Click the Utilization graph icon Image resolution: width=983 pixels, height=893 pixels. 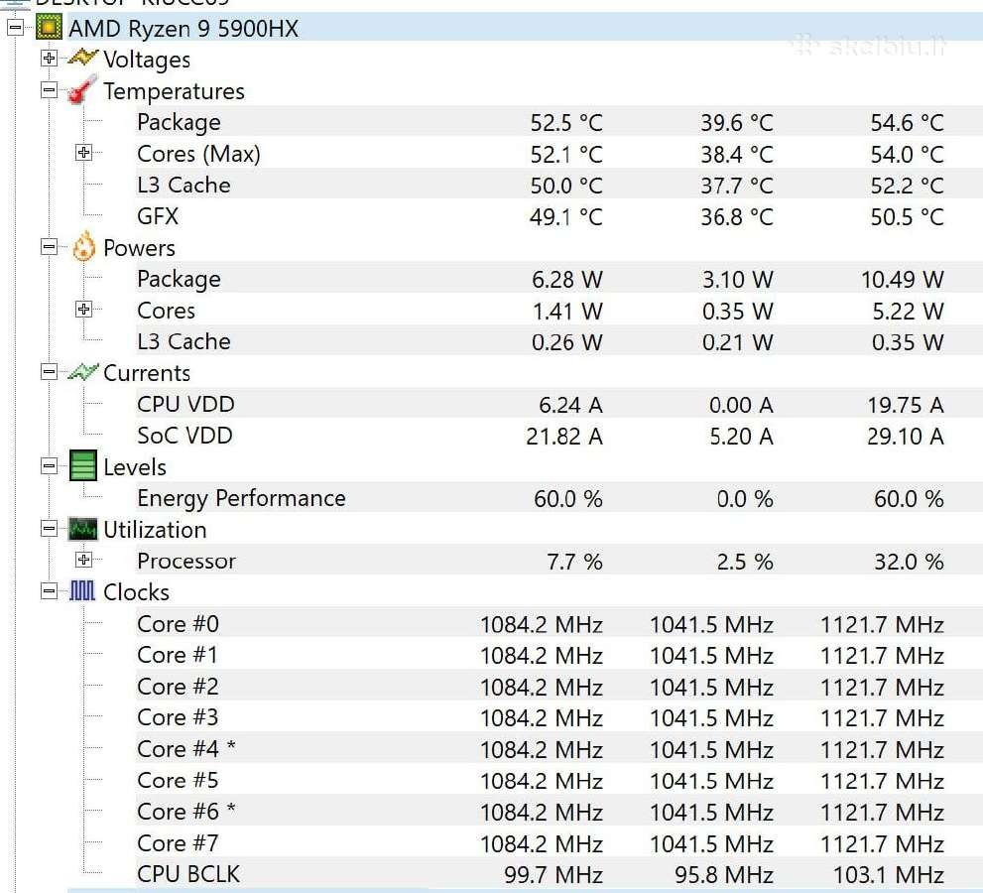[82, 529]
